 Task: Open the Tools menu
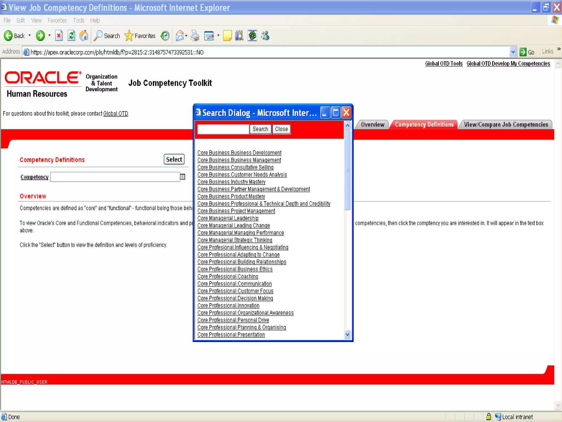[x=78, y=20]
